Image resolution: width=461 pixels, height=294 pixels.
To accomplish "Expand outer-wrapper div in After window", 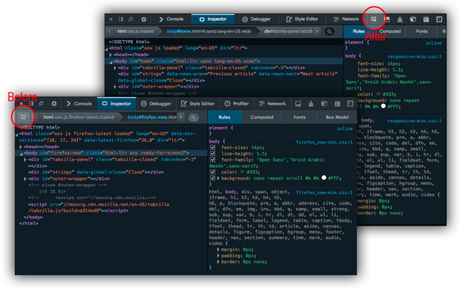I will pyautogui.click(x=115, y=87).
